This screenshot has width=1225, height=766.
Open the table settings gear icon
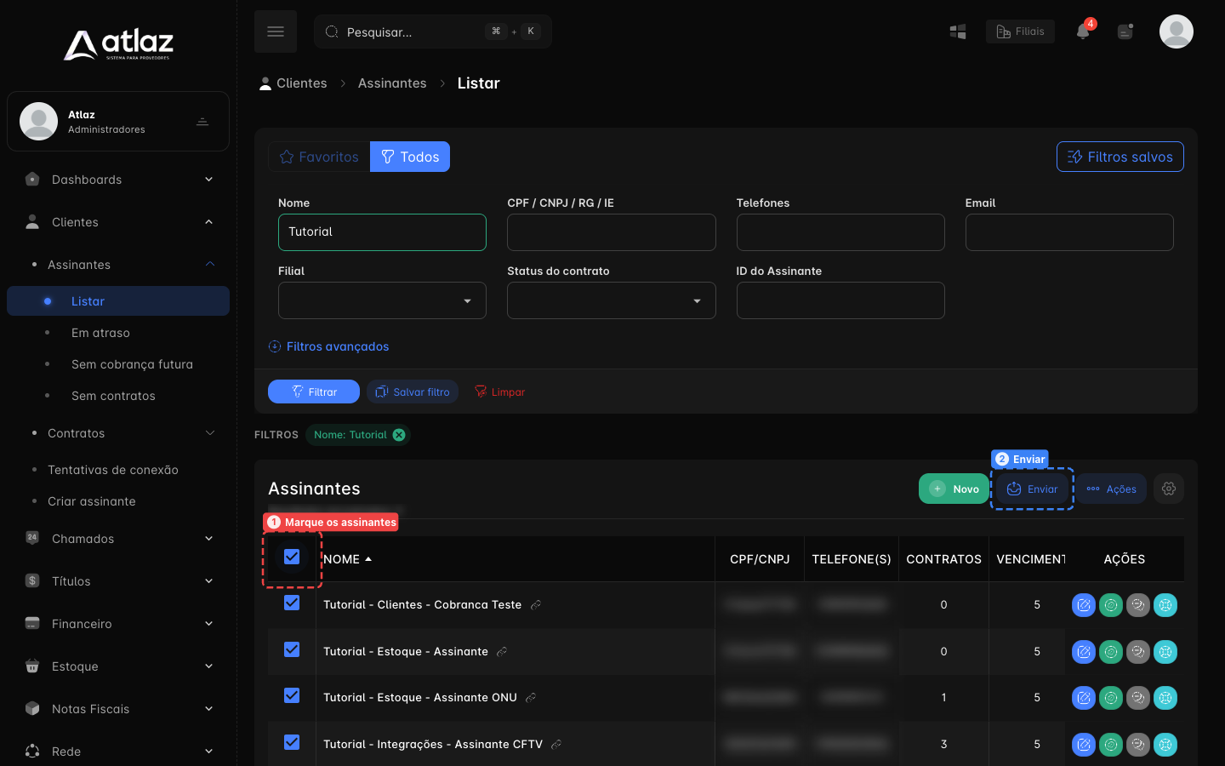pyautogui.click(x=1169, y=489)
